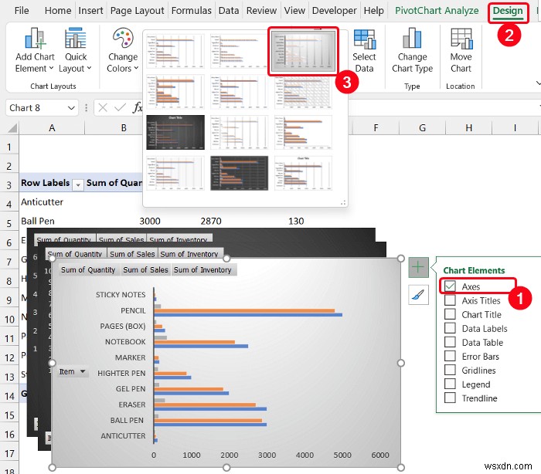Click the Sum of Inventory field button on front chart
This screenshot has height=474, width=541.
click(202, 270)
